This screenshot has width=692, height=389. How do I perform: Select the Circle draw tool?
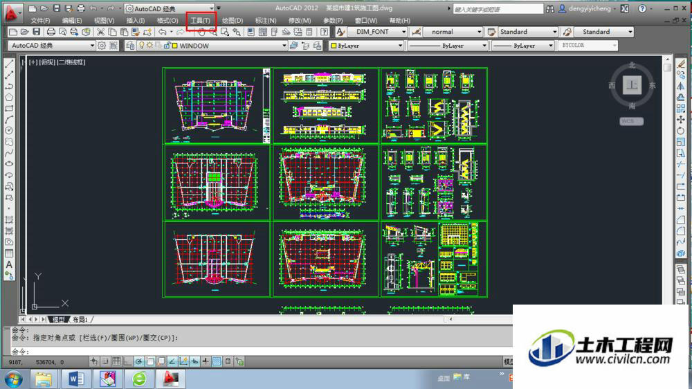9,131
